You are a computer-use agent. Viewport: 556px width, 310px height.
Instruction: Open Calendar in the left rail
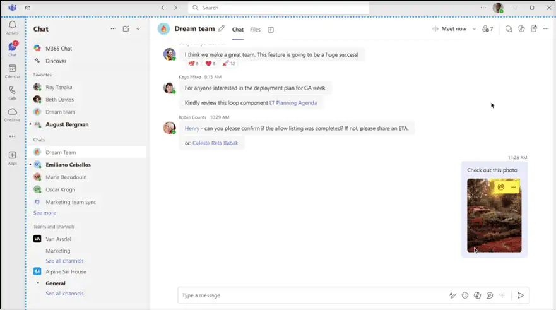(x=13, y=71)
